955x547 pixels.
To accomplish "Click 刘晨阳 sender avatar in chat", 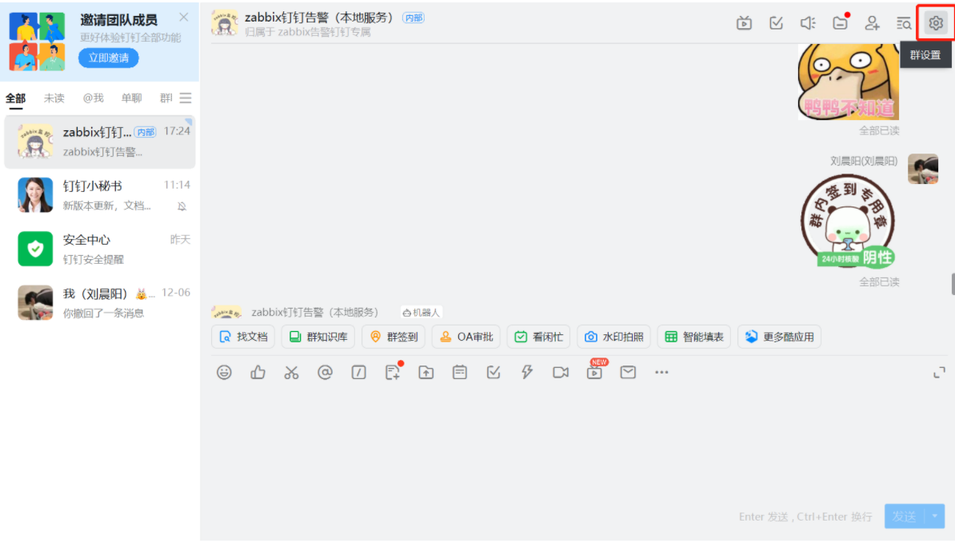I will click(x=923, y=169).
